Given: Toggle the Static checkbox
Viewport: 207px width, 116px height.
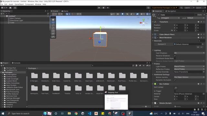Looking at the screenshot, I should (196, 15).
